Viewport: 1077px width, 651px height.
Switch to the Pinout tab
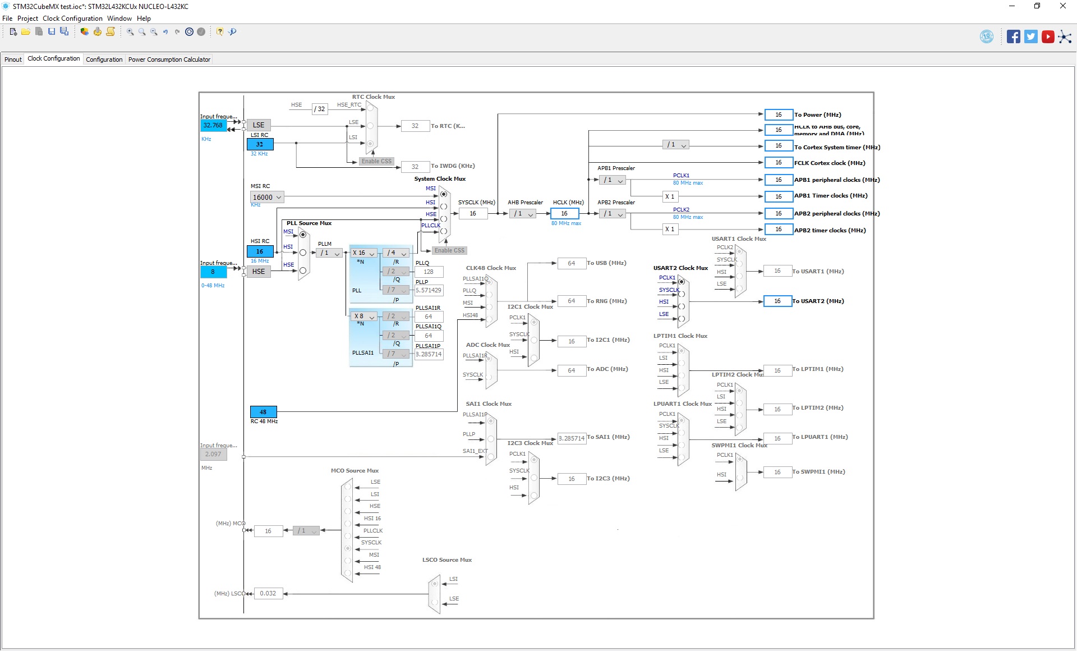pos(12,59)
